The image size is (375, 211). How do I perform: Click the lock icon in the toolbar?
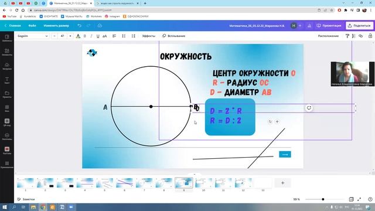pos(370,36)
